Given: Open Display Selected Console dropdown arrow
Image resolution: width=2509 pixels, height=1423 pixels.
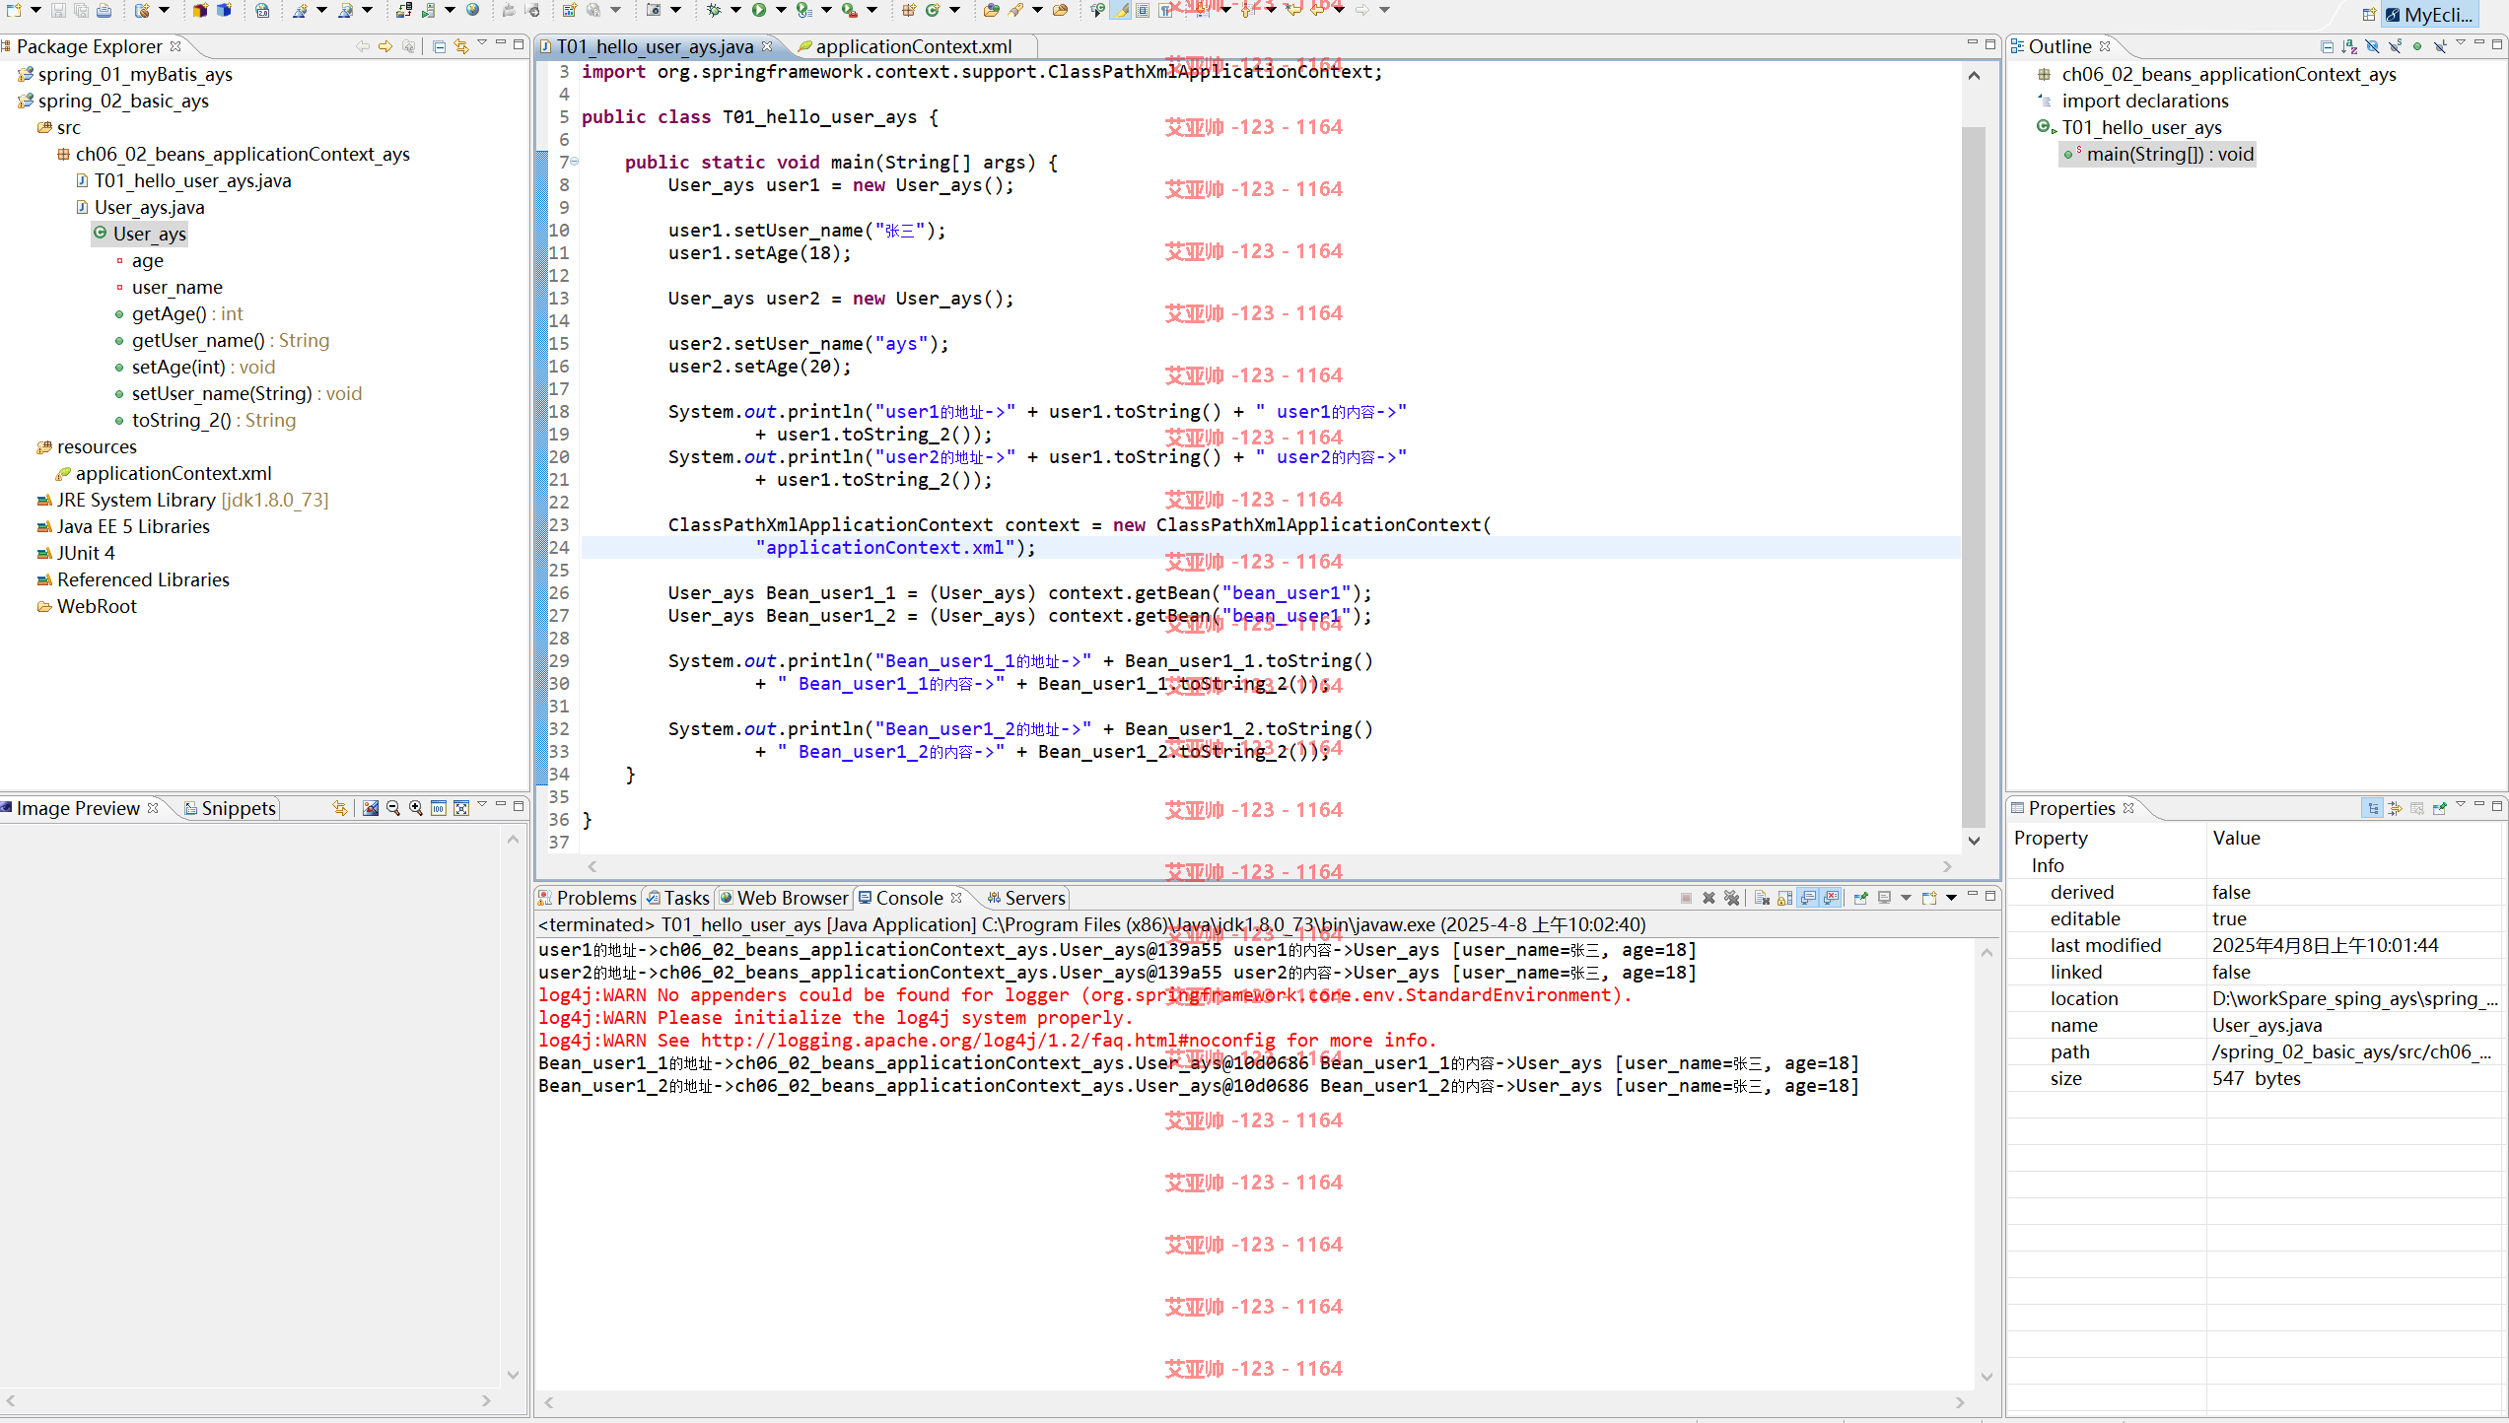Looking at the screenshot, I should pyautogui.click(x=1906, y=898).
